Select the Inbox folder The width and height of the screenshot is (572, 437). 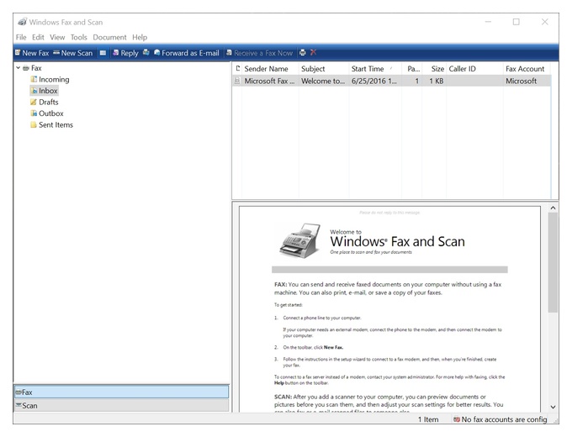pos(44,91)
